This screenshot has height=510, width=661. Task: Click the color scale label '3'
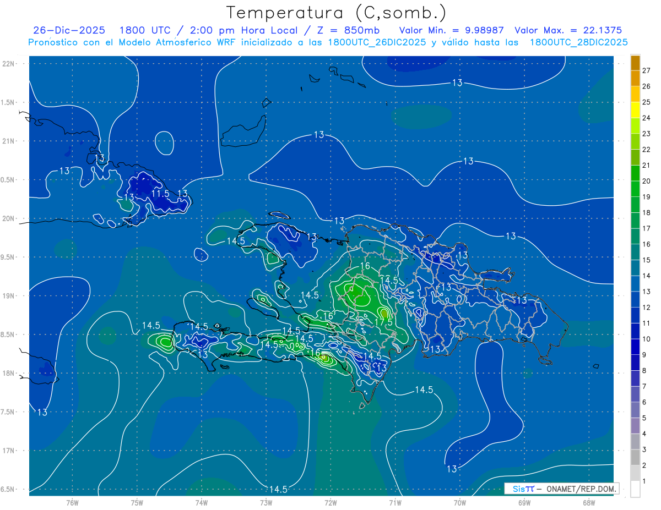tap(644, 449)
